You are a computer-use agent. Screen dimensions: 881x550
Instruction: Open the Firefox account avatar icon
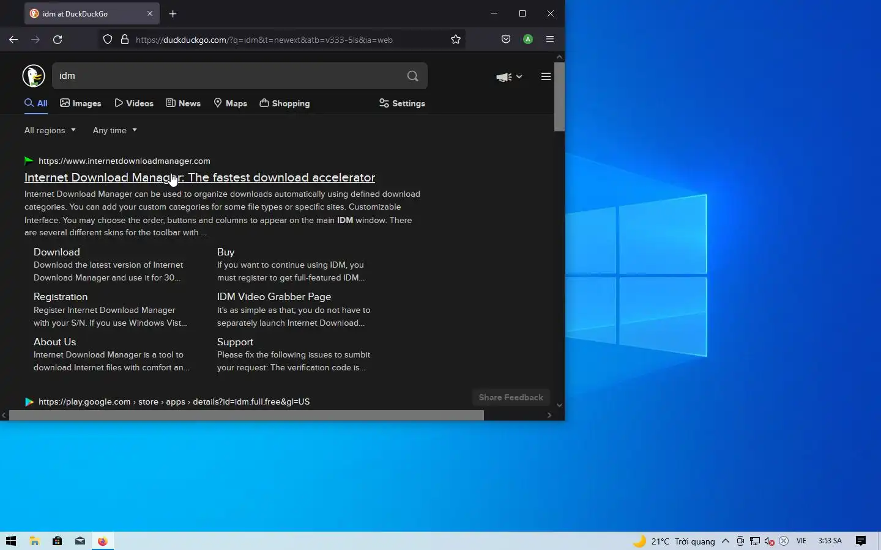pos(528,40)
